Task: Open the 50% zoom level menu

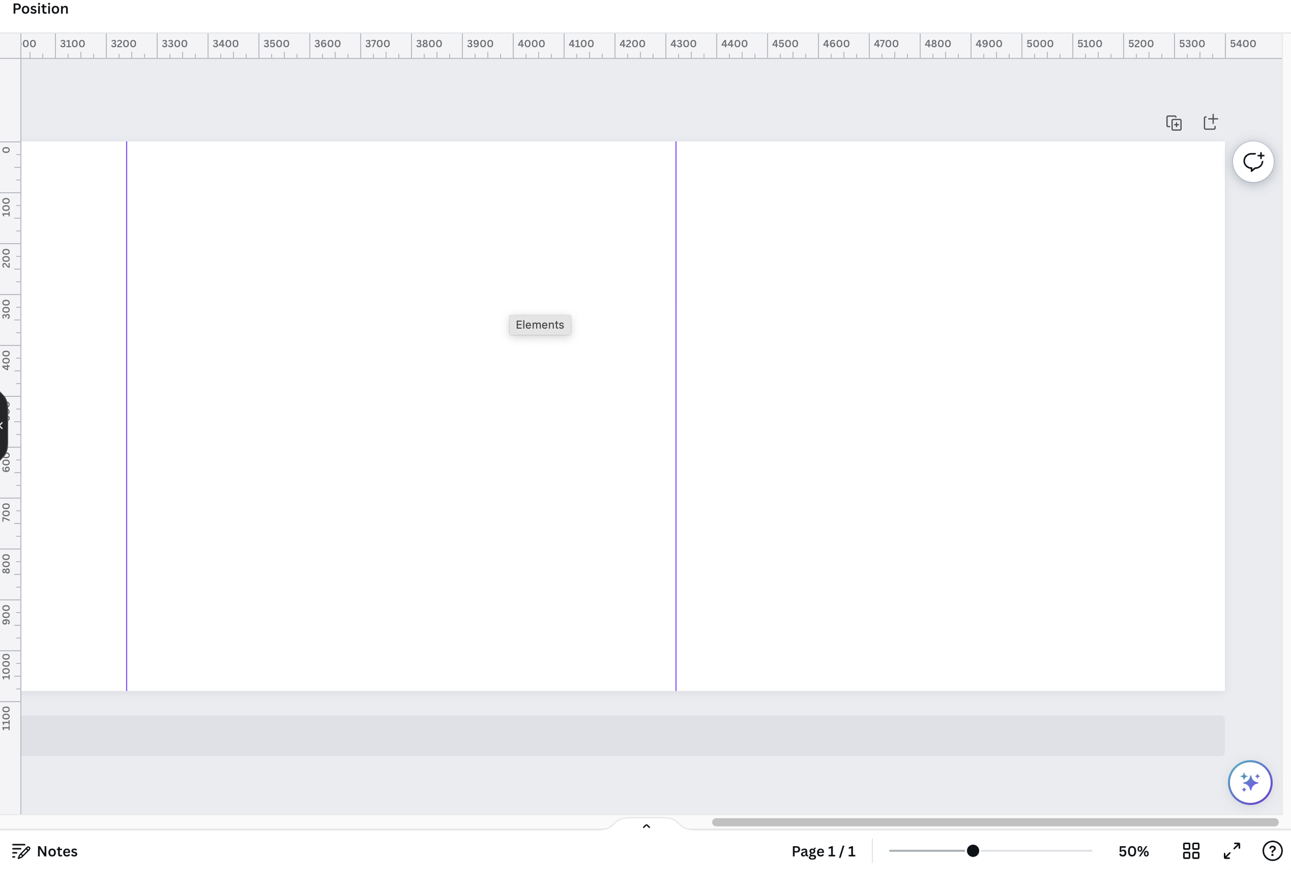Action: [1133, 851]
